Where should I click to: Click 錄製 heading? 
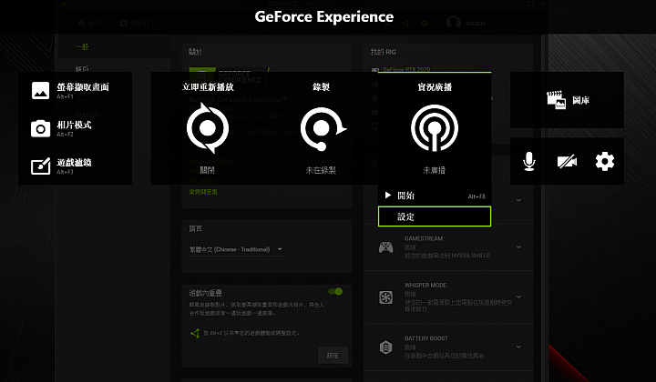[x=321, y=86]
